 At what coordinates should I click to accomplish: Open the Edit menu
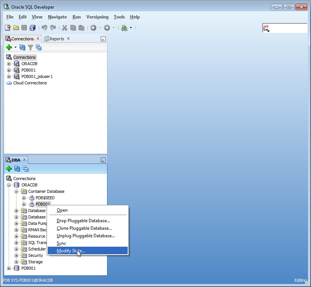(23, 17)
